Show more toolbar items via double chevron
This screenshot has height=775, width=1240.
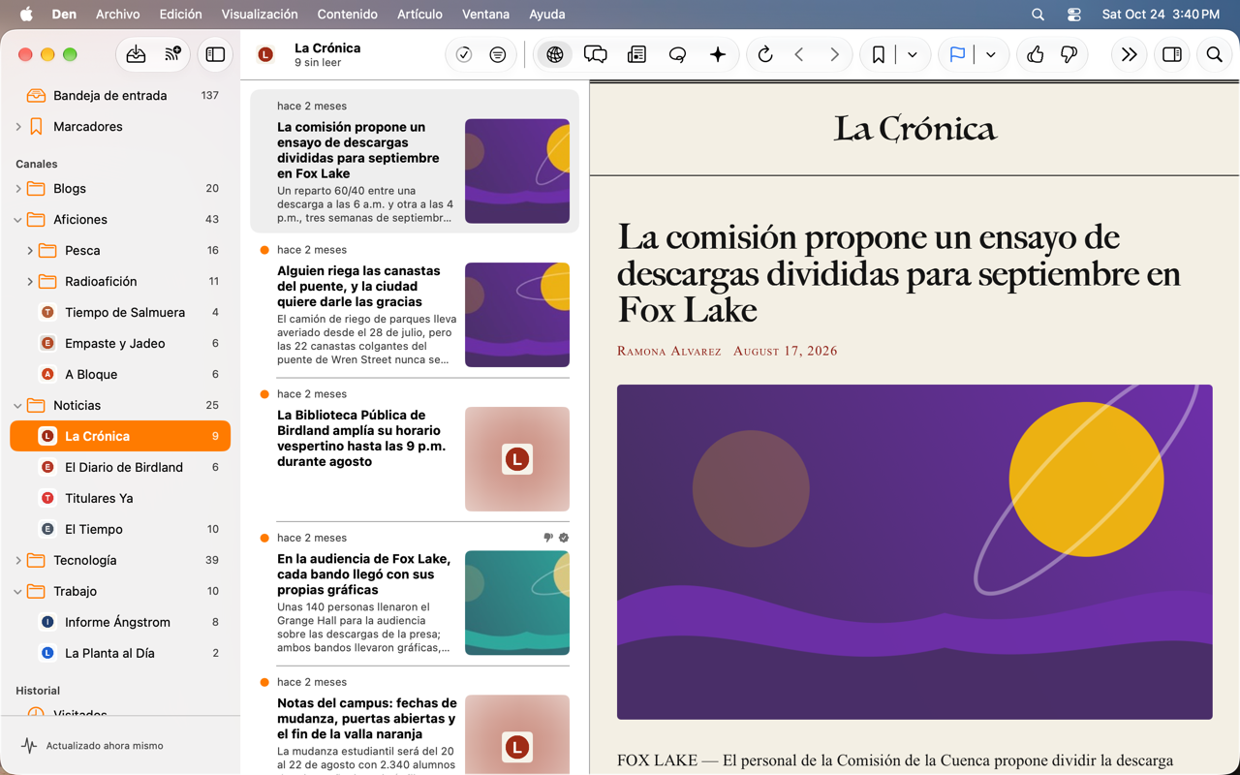pos(1129,55)
